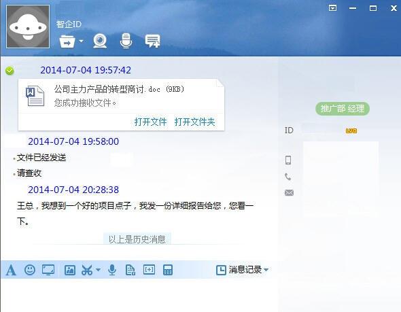Viewport: 401px width, 312px height.
Task: Click the message input text area
Action: (x=139, y=295)
